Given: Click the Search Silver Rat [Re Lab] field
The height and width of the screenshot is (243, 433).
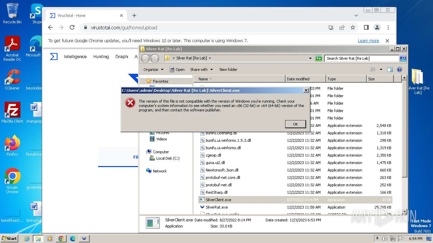Looking at the screenshot, I should 362,58.
